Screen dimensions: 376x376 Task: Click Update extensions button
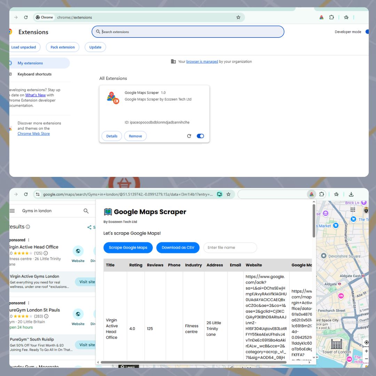(95, 47)
